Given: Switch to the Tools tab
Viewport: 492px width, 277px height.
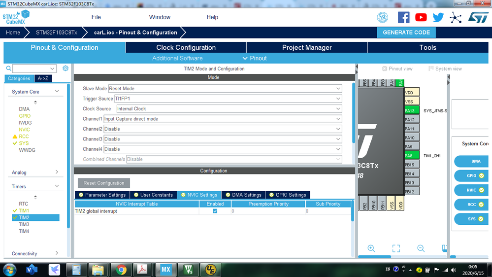Looking at the screenshot, I should pyautogui.click(x=427, y=47).
